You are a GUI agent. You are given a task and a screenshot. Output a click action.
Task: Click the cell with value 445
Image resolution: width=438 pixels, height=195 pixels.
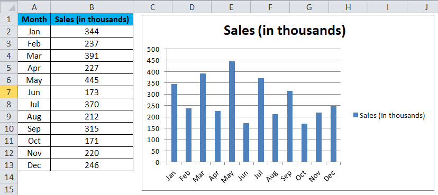(x=92, y=80)
